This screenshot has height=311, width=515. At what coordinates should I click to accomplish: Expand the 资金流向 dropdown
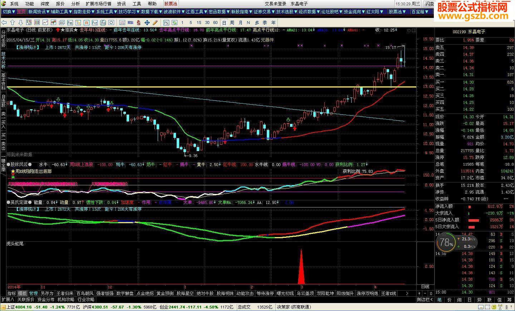[x=354, y=11]
